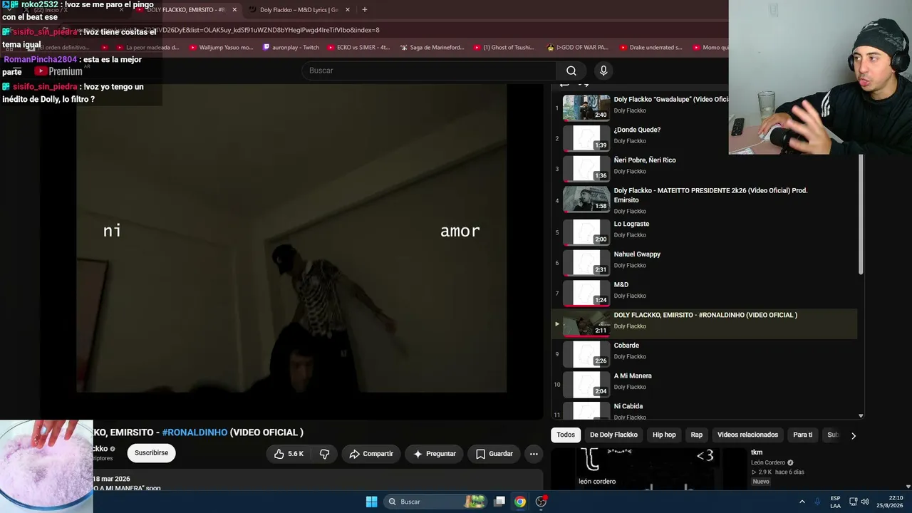Open the Windows Start menu
The height and width of the screenshot is (513, 912).
371,502
